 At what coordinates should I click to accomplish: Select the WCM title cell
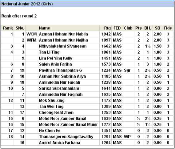[32, 34]
